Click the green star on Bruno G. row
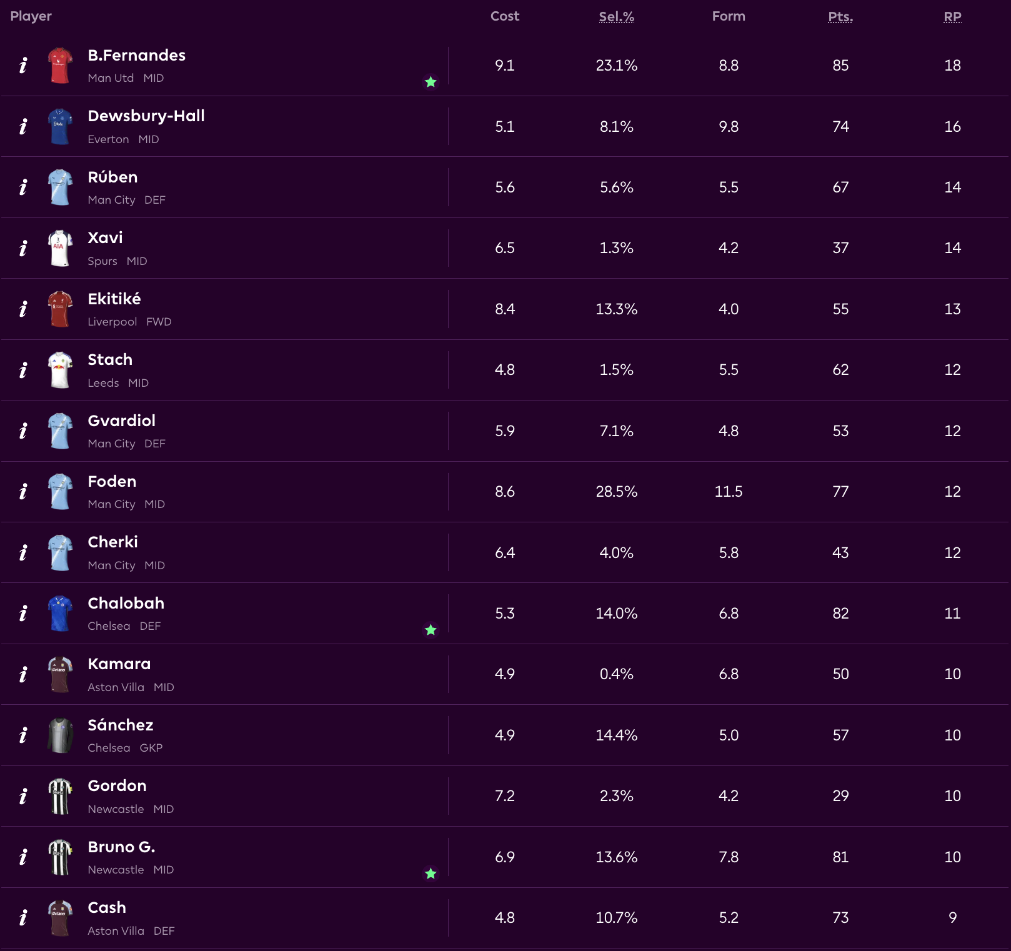The image size is (1011, 951). 431,874
